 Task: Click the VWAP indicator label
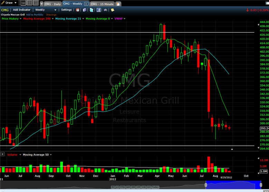pyautogui.click(x=118, y=19)
